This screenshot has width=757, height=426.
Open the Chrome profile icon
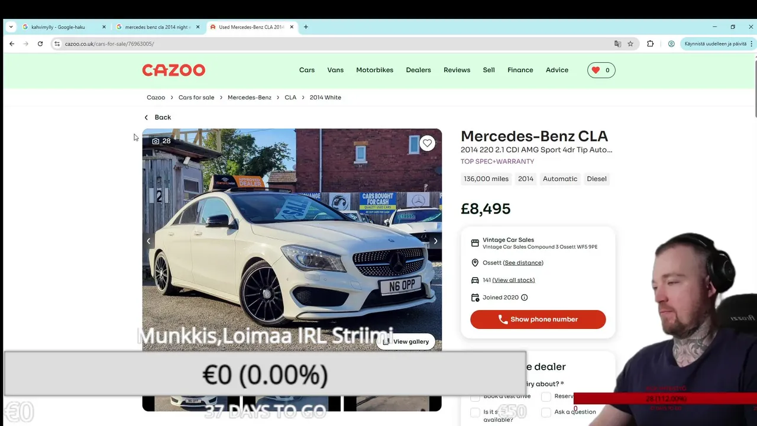click(671, 44)
